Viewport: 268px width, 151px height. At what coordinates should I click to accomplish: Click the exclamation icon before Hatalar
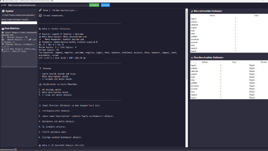[40, 68]
